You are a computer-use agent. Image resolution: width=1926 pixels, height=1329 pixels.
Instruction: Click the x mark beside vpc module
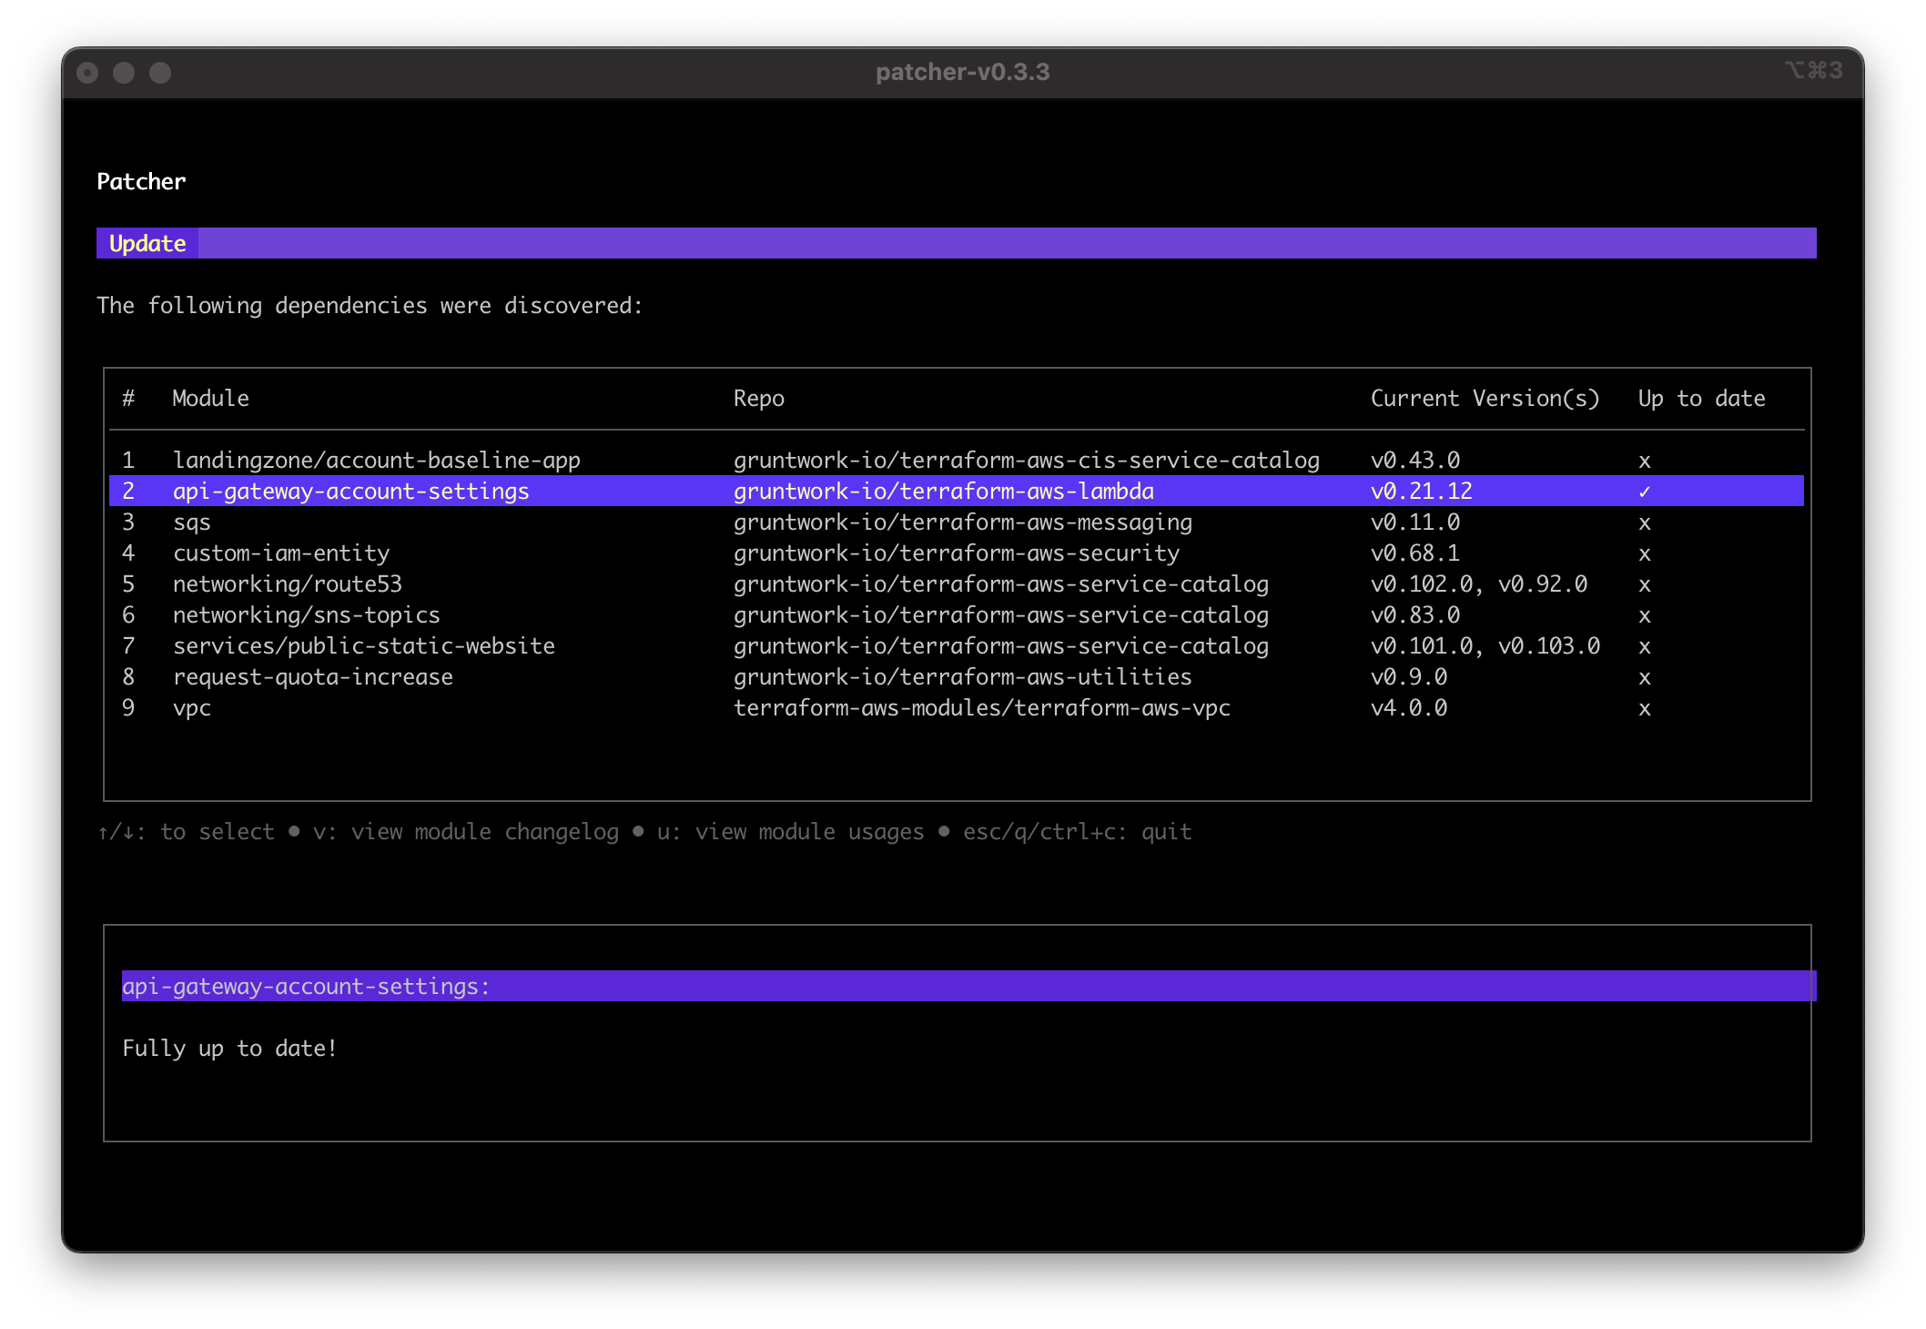[x=1644, y=707]
